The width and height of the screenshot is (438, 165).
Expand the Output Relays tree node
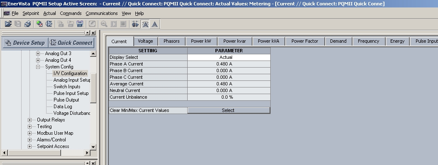click(x=29, y=120)
